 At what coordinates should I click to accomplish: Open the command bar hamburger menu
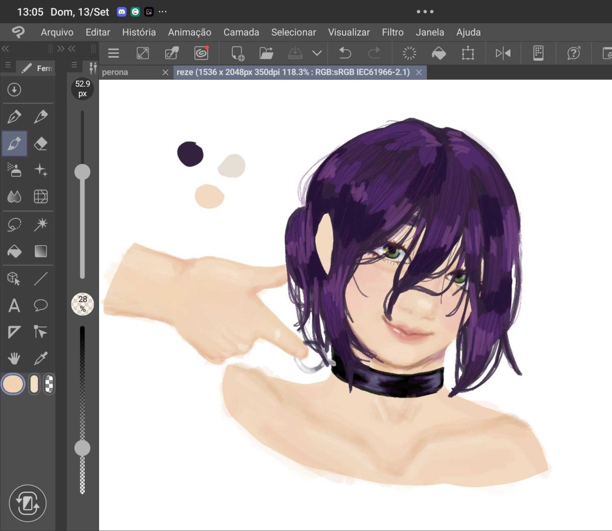click(114, 53)
